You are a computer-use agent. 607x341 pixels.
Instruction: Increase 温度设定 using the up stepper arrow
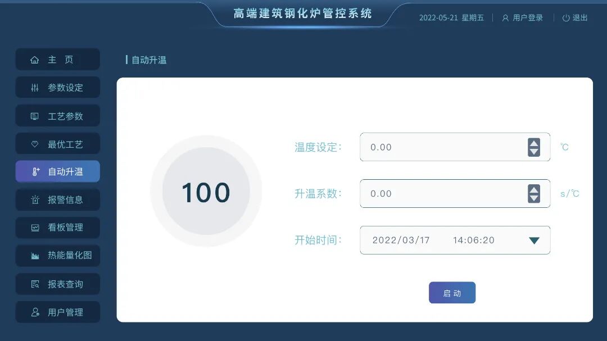(x=533, y=143)
